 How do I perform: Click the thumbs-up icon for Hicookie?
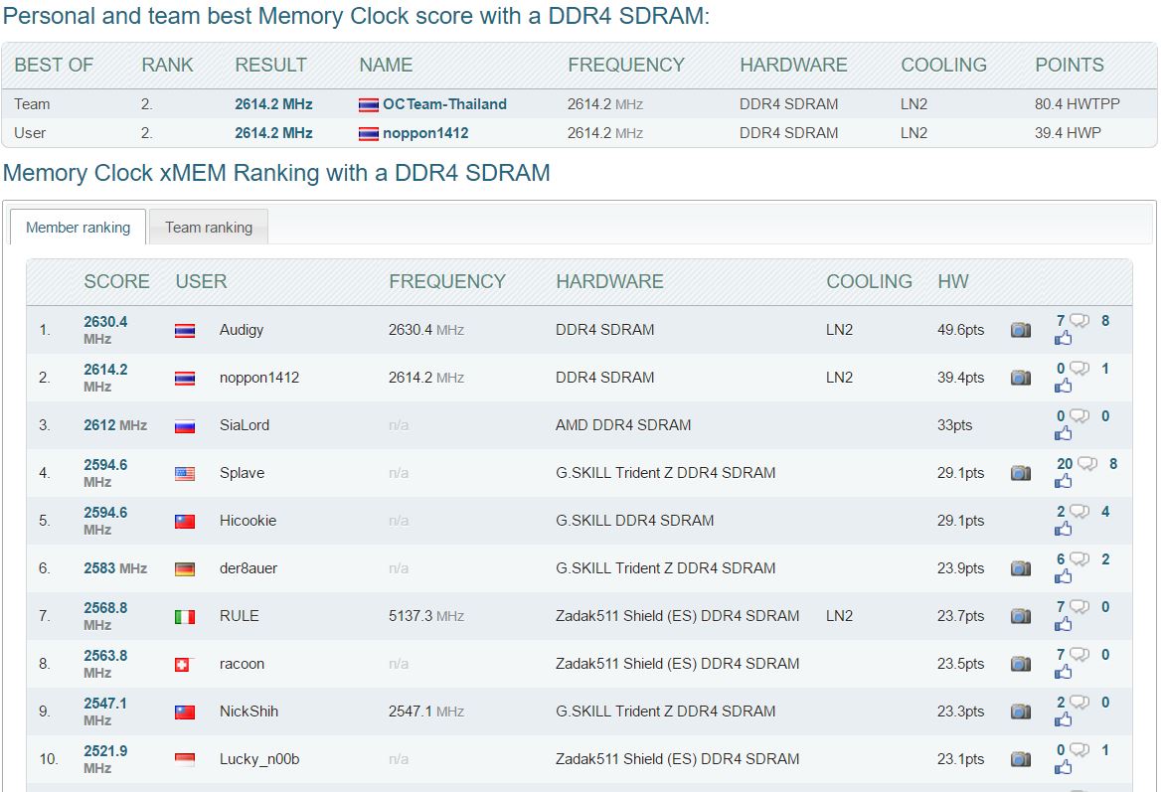tap(1064, 529)
